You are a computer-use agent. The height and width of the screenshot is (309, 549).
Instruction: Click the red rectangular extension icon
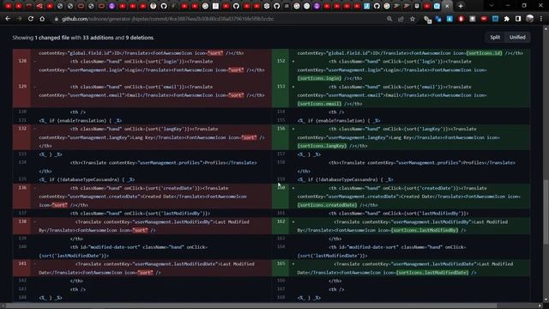484,19
